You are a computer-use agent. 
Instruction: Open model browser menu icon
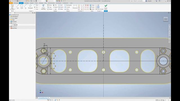pyautogui.click(x=35, y=13)
